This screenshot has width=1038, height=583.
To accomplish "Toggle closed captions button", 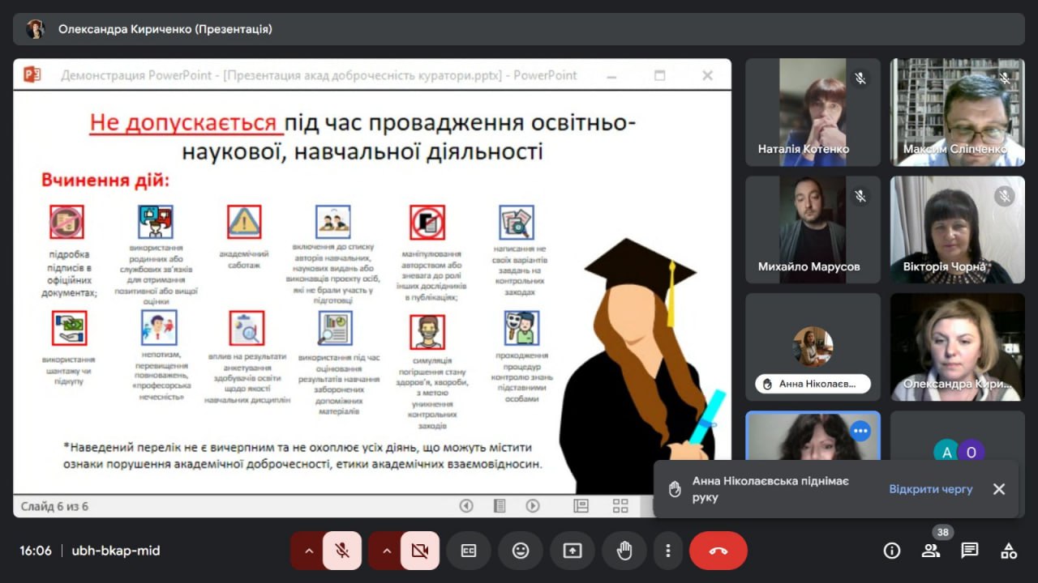I will (x=469, y=551).
